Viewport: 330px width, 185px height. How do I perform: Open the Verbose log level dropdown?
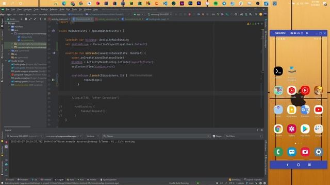point(93,136)
